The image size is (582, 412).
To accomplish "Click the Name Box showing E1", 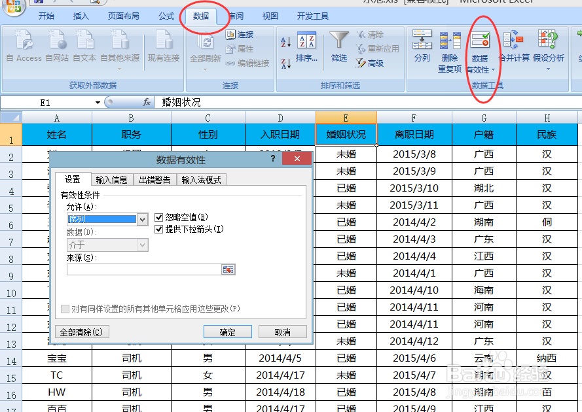I will point(46,103).
